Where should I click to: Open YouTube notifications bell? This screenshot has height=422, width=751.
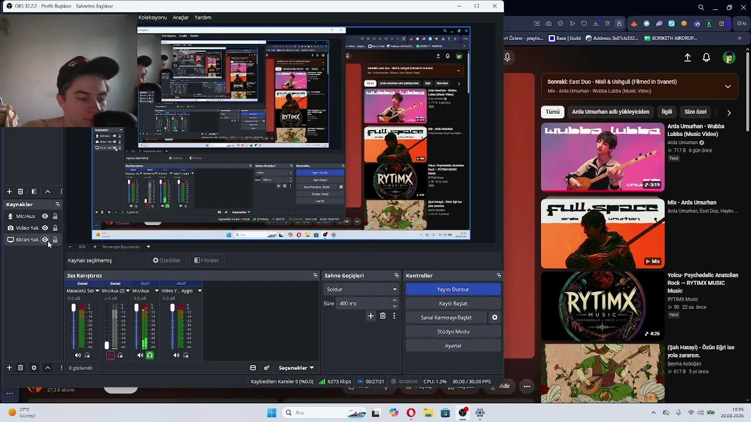click(x=706, y=57)
